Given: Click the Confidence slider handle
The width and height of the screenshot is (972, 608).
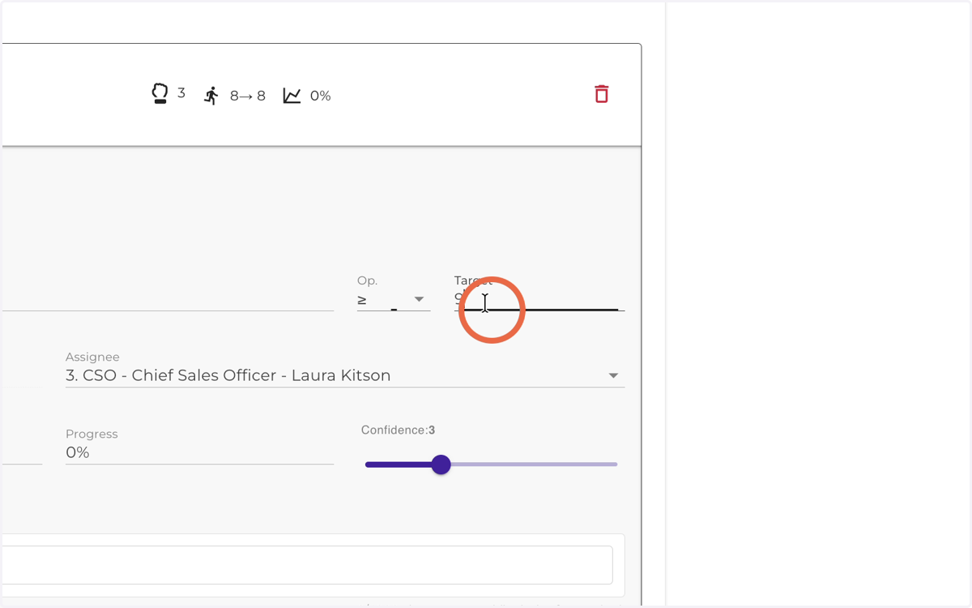Looking at the screenshot, I should [441, 465].
